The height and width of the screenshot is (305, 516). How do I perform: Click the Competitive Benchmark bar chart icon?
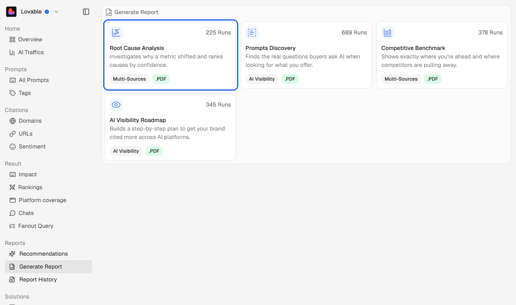click(388, 33)
